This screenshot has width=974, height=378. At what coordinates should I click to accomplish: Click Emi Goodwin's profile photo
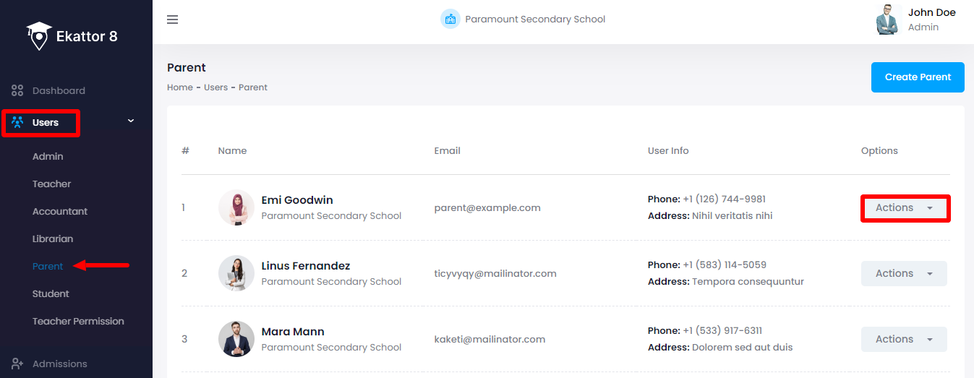pyautogui.click(x=236, y=208)
